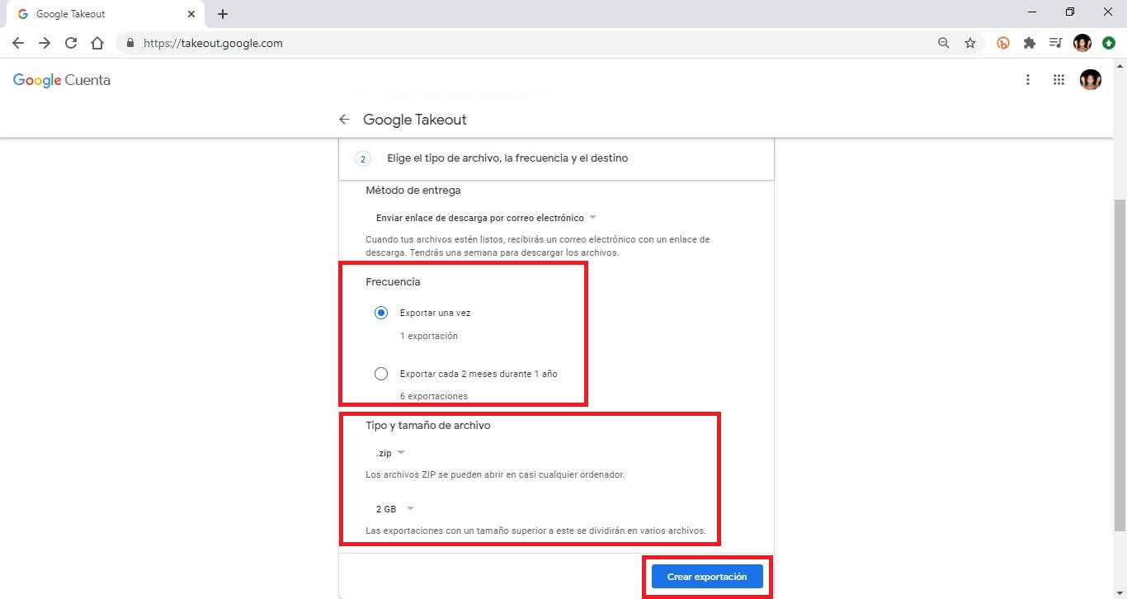The height and width of the screenshot is (599, 1127).
Task: Click the Crear exportación button
Action: [707, 577]
